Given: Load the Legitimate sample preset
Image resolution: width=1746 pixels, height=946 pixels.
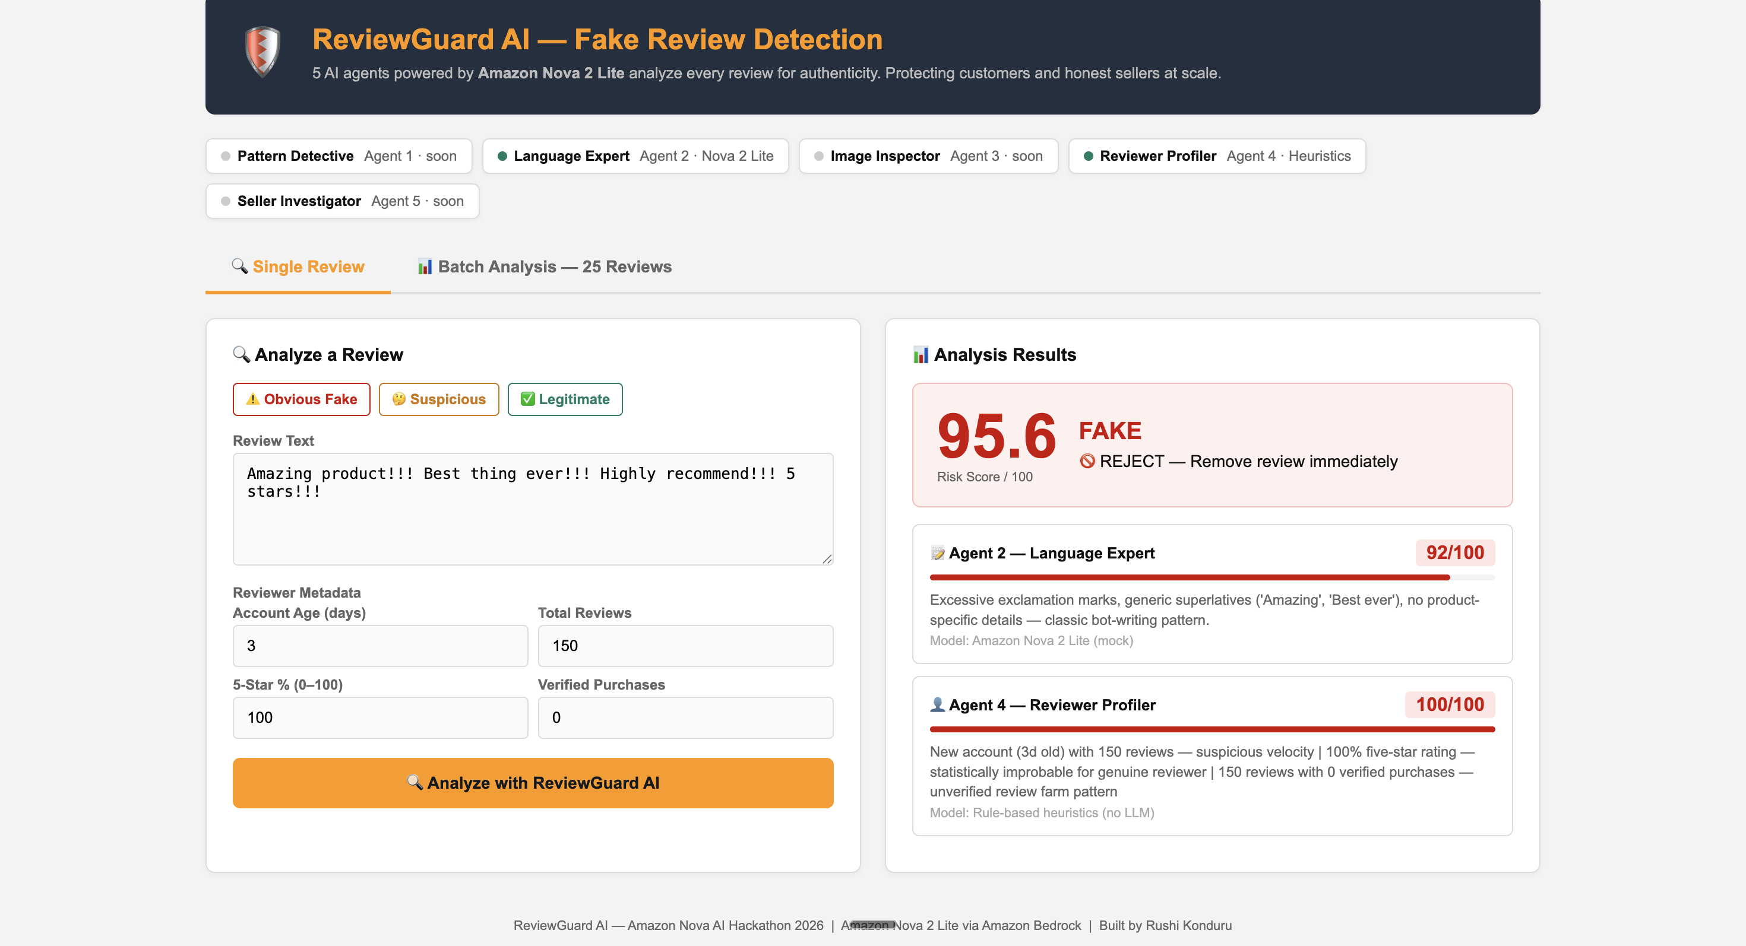Looking at the screenshot, I should [x=565, y=399].
